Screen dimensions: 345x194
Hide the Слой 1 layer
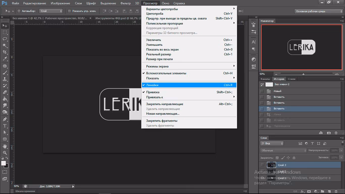[x=262, y=178]
